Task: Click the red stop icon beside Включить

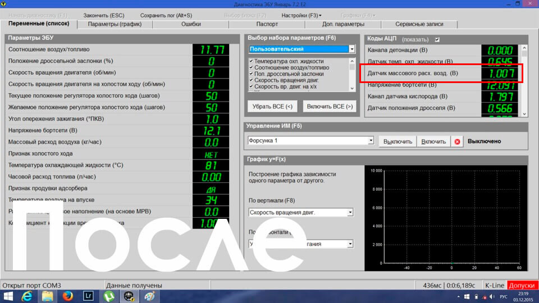Action: [457, 141]
